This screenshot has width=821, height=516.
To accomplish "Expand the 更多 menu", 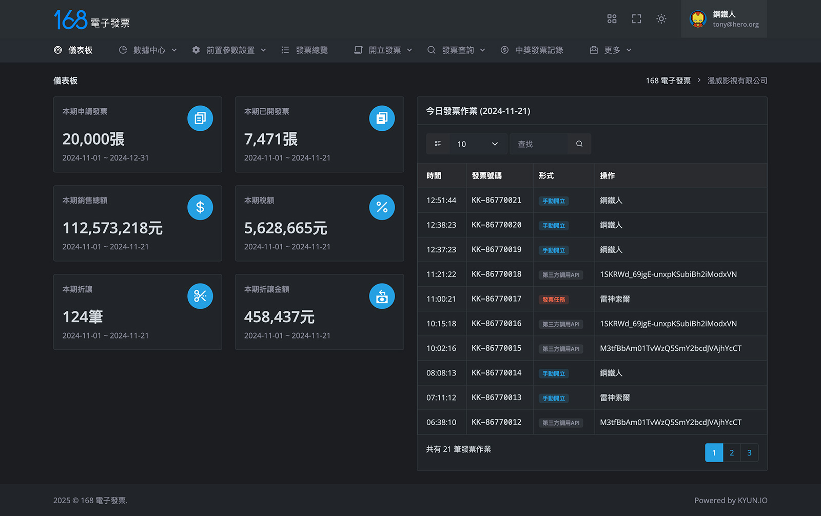I will point(611,50).
